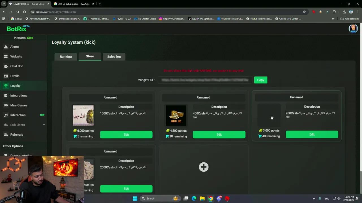Switch to the Store tab
Screen dimensions: 362x203
90,56
